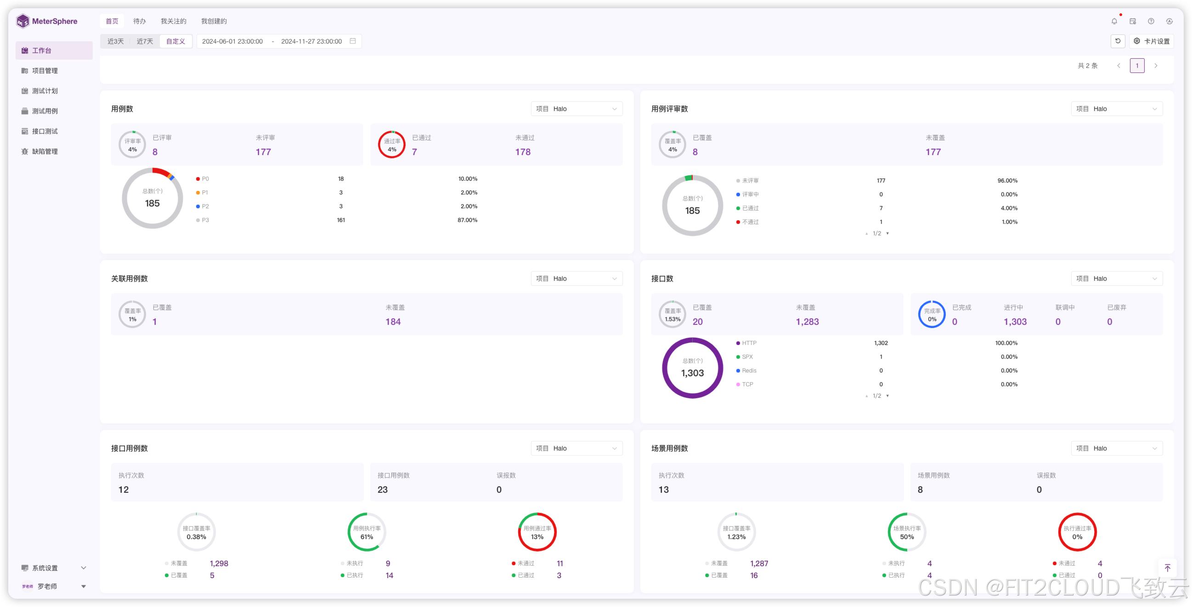Image resolution: width=1192 pixels, height=607 pixels.
Task: Open the help question-mark icon
Action: click(x=1151, y=21)
